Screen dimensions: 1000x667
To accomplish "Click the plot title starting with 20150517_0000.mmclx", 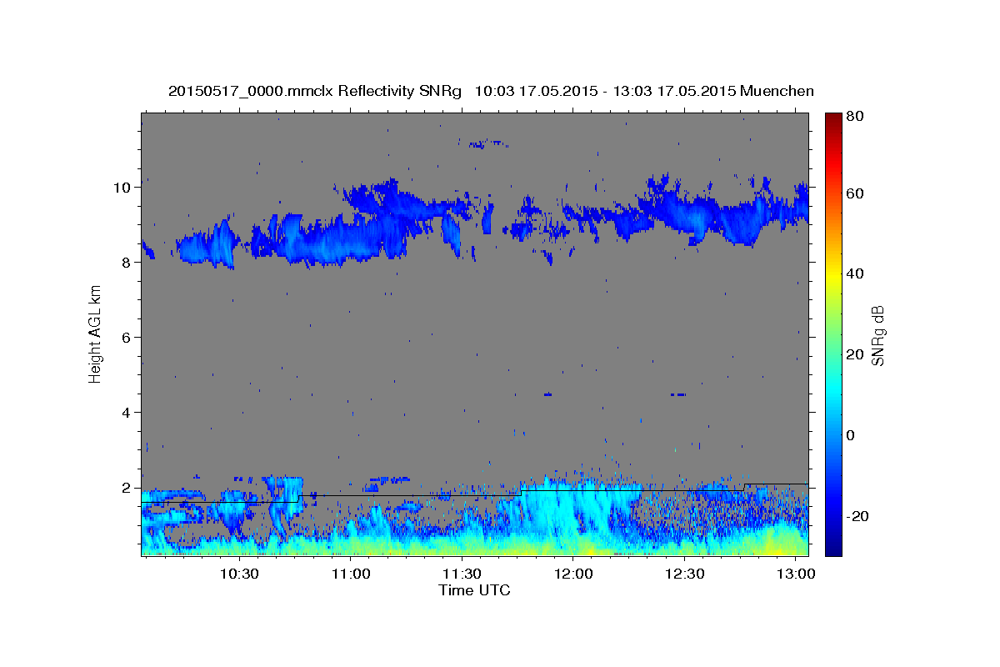I will coord(491,91).
